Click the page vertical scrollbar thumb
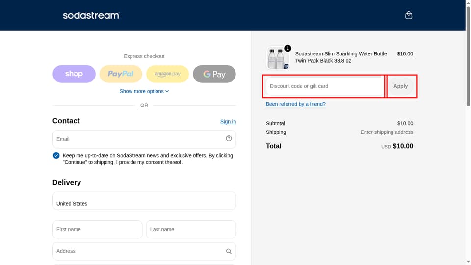471x265 pixels. (468, 56)
